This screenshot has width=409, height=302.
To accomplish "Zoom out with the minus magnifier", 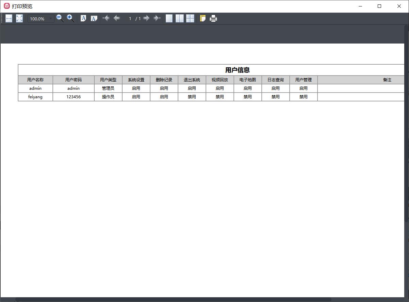I will (60, 18).
